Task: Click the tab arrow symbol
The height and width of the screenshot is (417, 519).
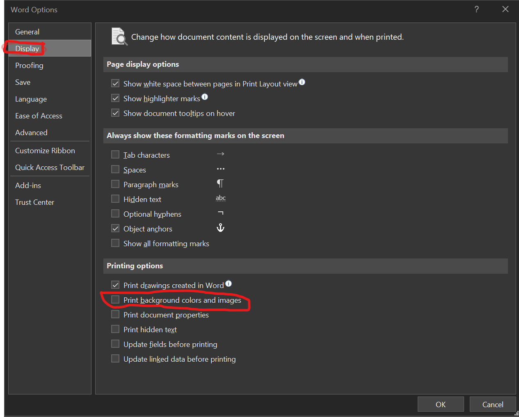Action: (x=220, y=154)
